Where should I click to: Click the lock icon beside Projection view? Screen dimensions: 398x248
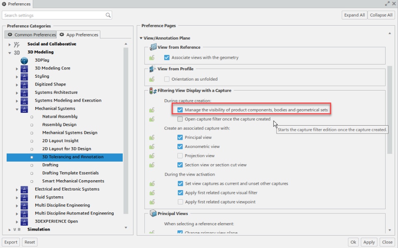(x=152, y=156)
